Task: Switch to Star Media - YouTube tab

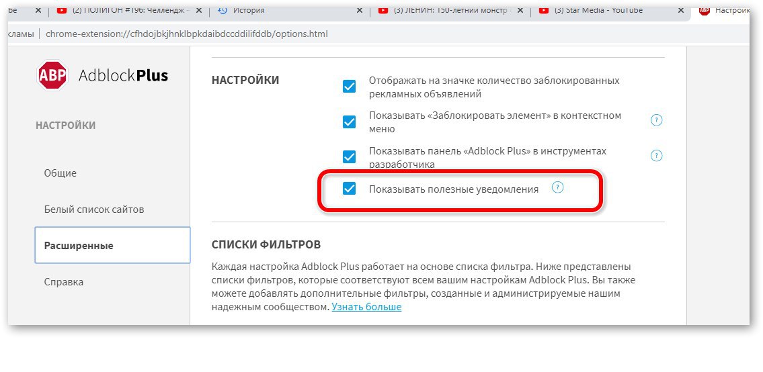Action: [610, 10]
